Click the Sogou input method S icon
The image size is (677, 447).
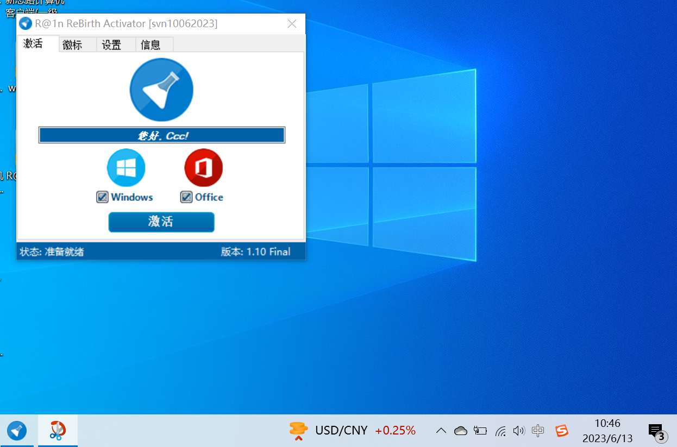pos(562,431)
